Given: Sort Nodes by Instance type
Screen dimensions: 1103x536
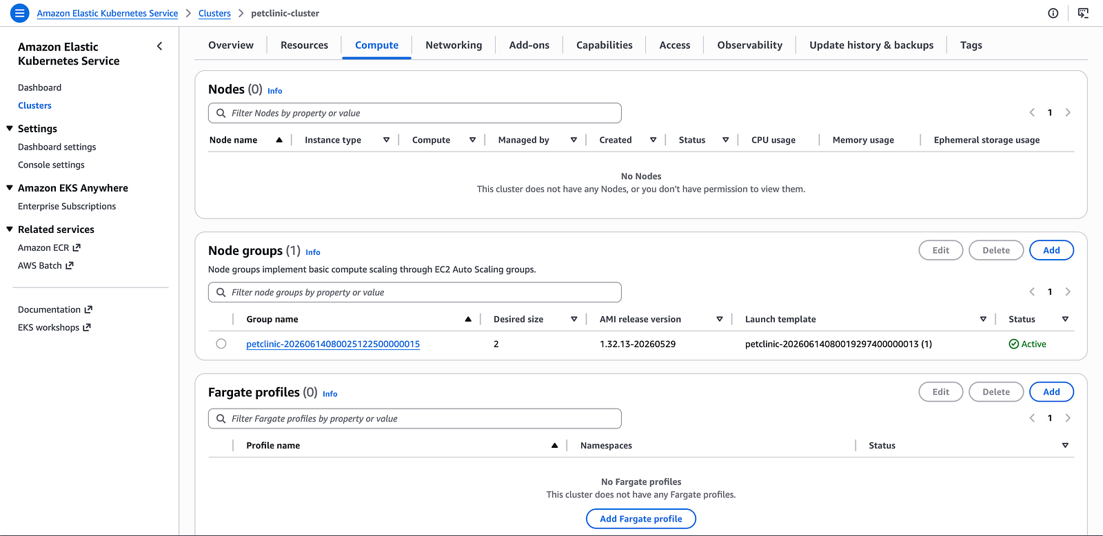Looking at the screenshot, I should pyautogui.click(x=386, y=140).
